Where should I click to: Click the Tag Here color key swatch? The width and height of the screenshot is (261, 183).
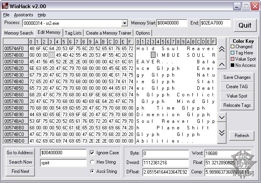tap(233, 53)
